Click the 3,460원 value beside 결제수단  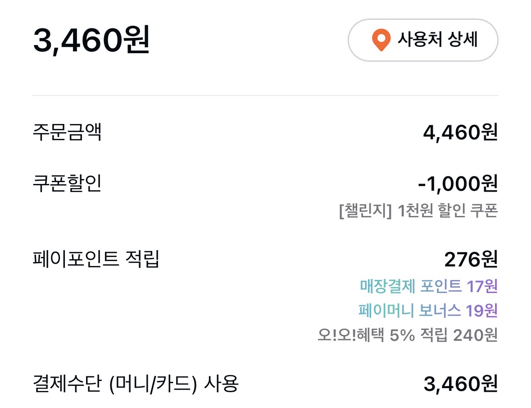click(x=460, y=385)
